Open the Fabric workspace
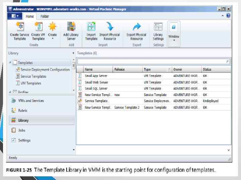The height and width of the screenshot is (180, 241). (x=42, y=111)
